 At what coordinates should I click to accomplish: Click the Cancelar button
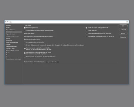(x=123, y=30)
